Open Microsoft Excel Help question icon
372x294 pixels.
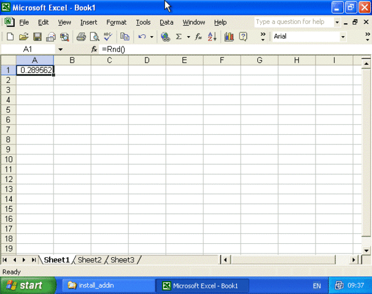243,37
